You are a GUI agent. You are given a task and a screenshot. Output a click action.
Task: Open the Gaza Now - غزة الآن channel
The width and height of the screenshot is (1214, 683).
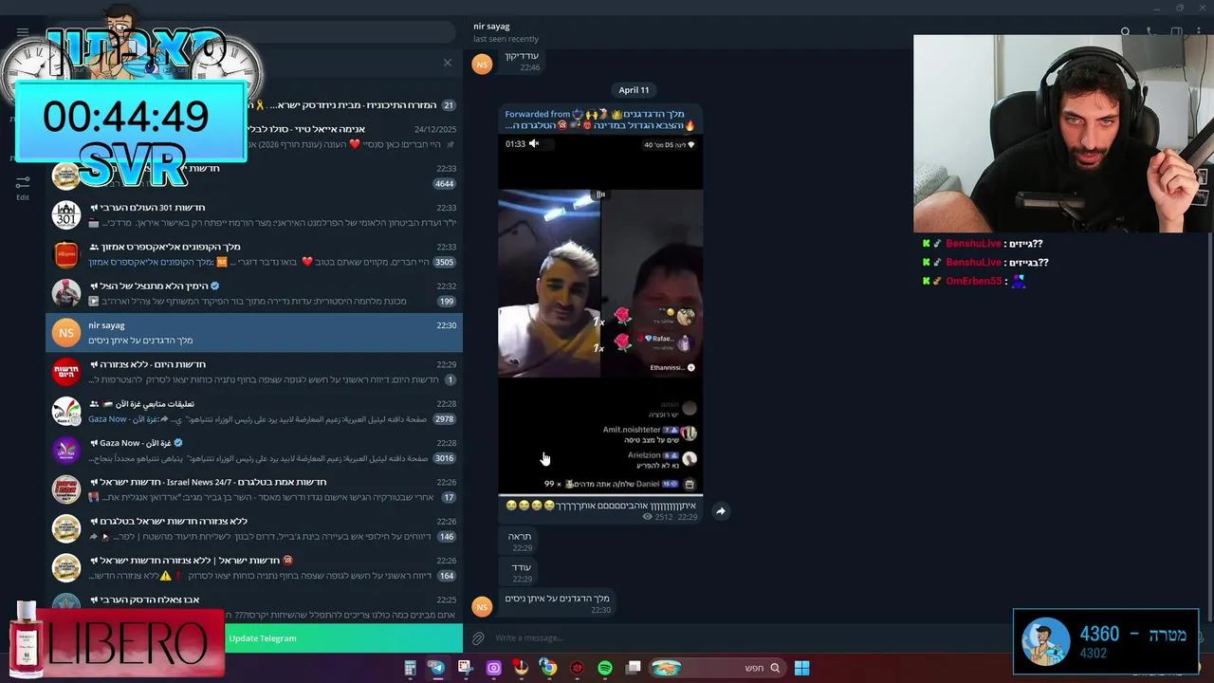pyautogui.click(x=254, y=451)
